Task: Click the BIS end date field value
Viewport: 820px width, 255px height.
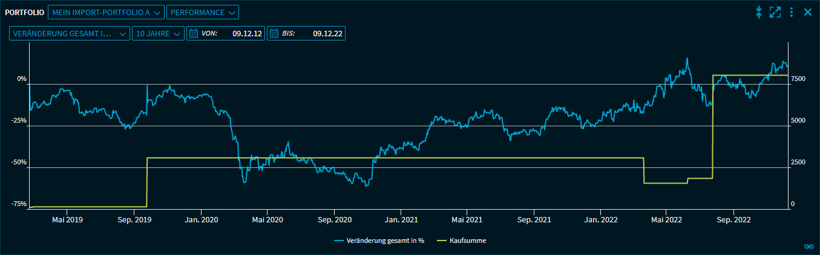Action: [x=328, y=34]
